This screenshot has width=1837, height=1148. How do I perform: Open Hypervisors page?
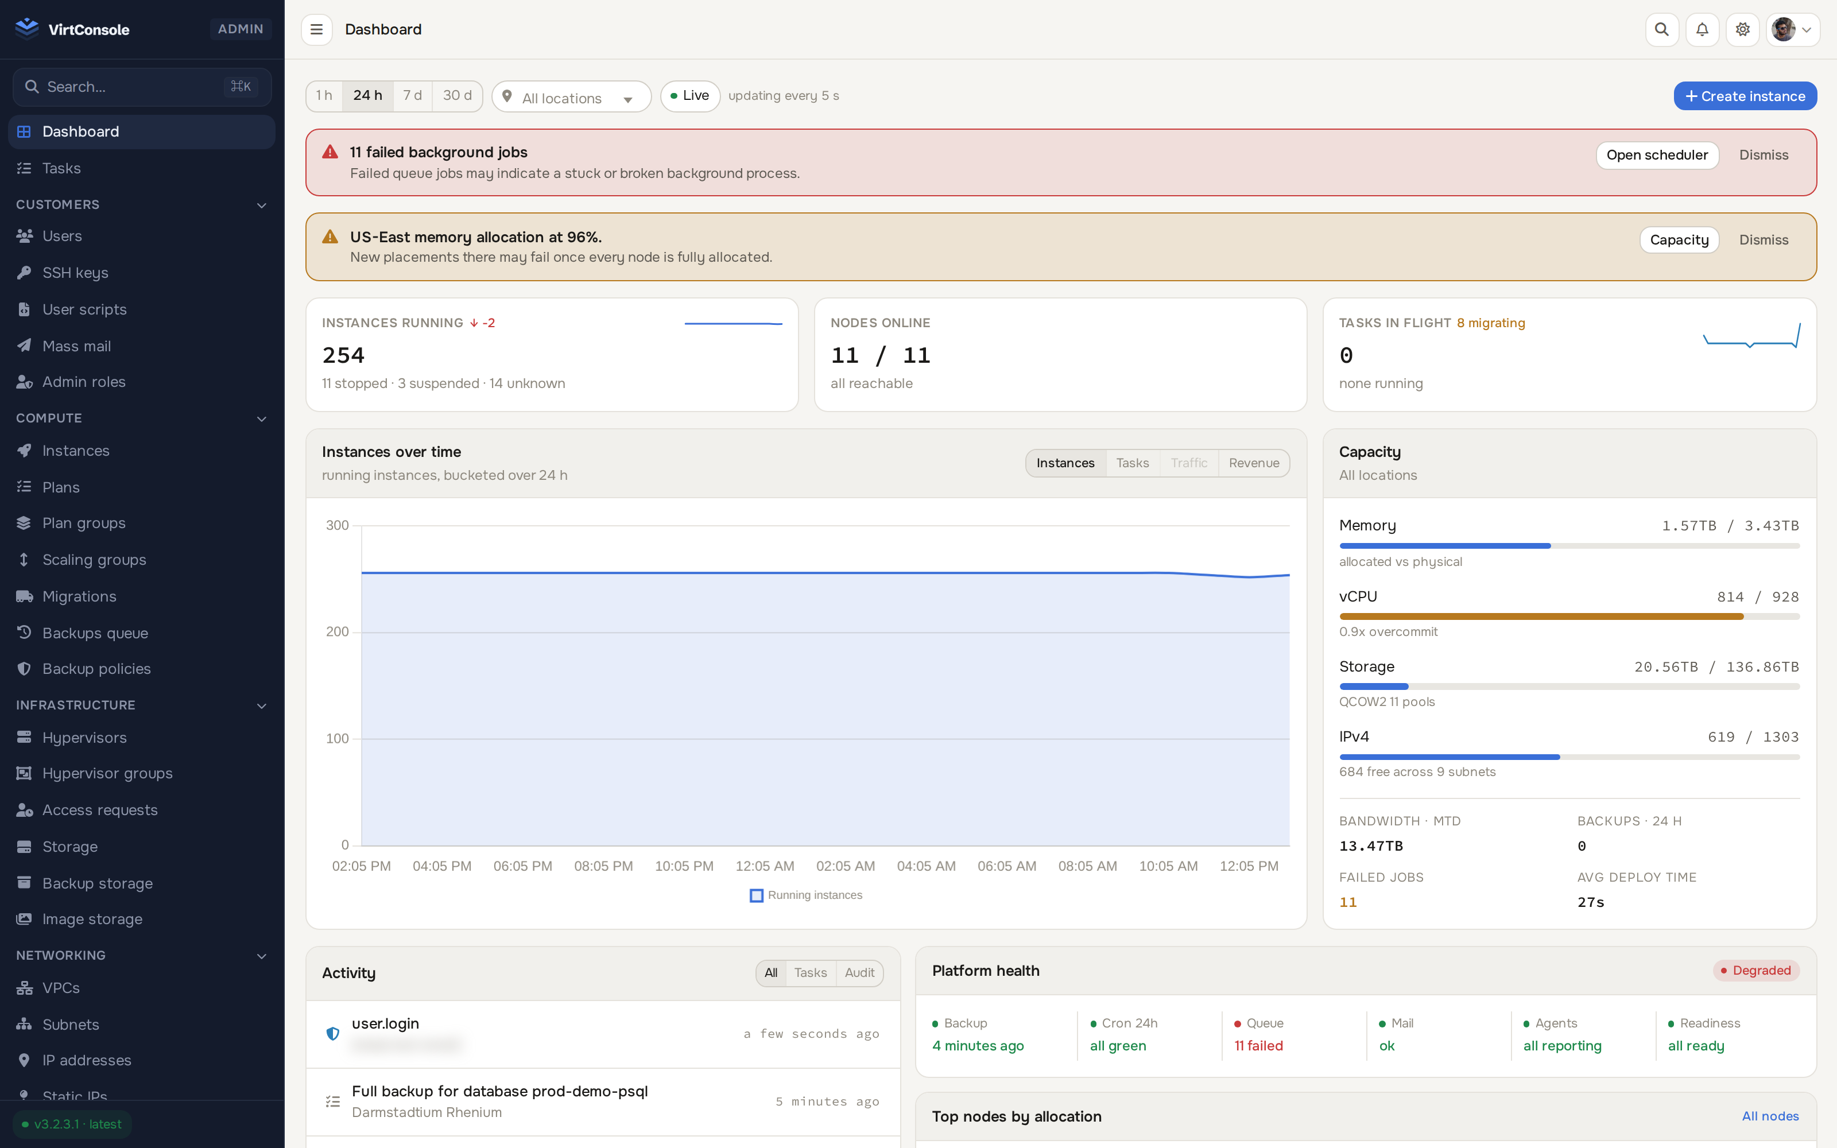(x=141, y=737)
